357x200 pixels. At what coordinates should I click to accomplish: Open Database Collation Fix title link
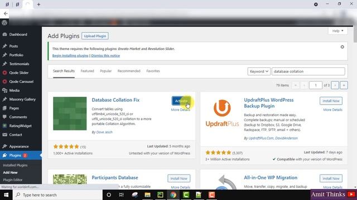point(115,100)
